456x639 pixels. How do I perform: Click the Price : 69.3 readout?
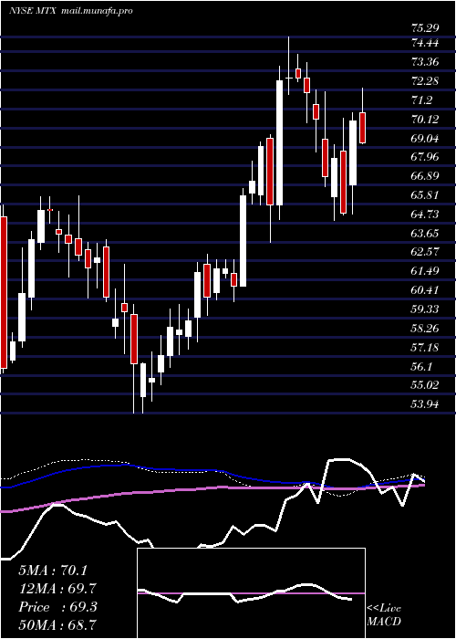(x=57, y=607)
